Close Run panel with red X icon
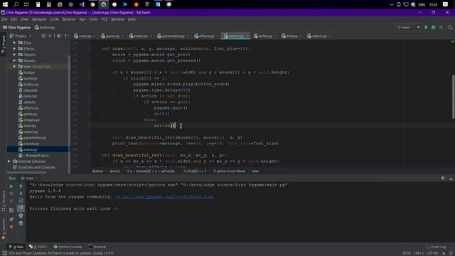 (11, 227)
